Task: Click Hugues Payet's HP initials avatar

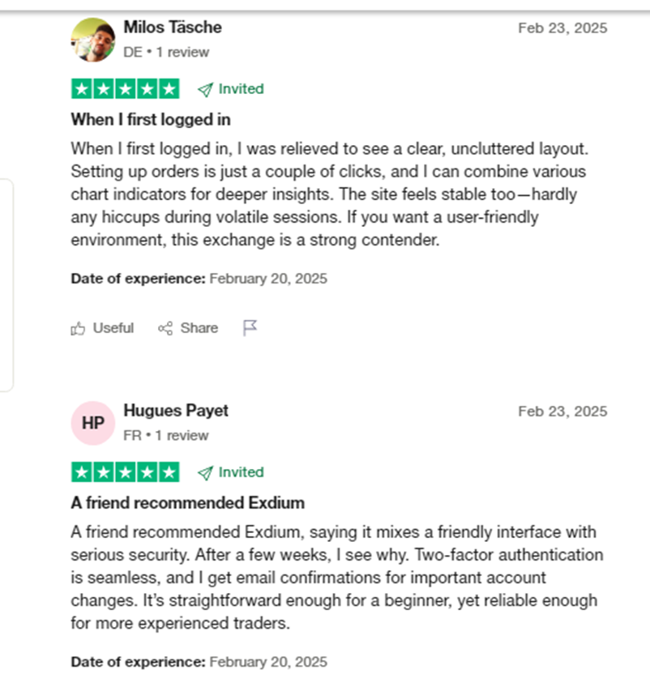Action: pyautogui.click(x=93, y=423)
